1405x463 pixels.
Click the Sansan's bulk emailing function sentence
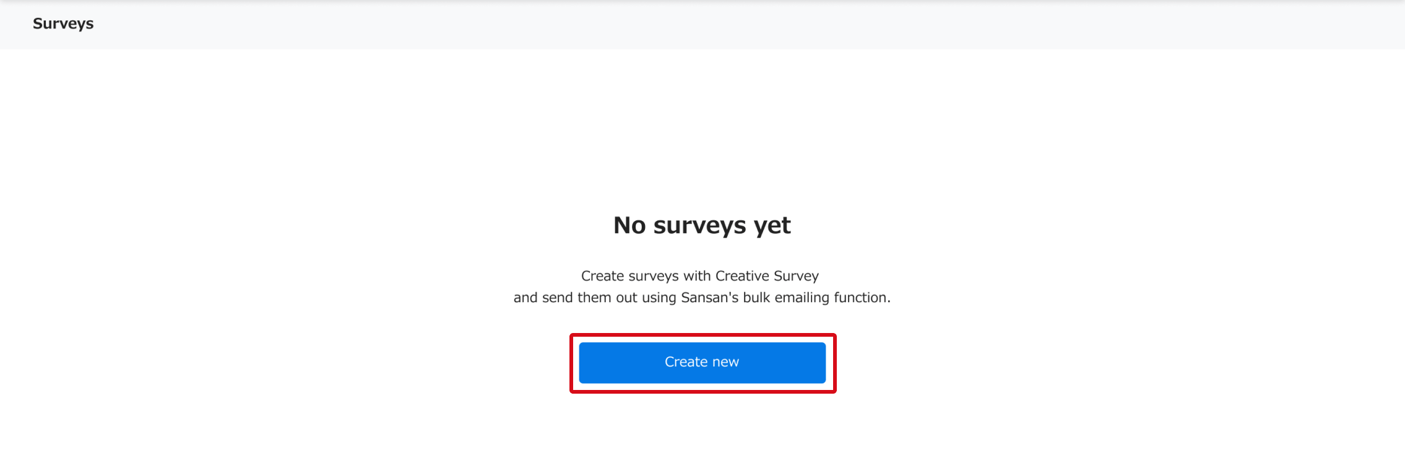coord(702,298)
